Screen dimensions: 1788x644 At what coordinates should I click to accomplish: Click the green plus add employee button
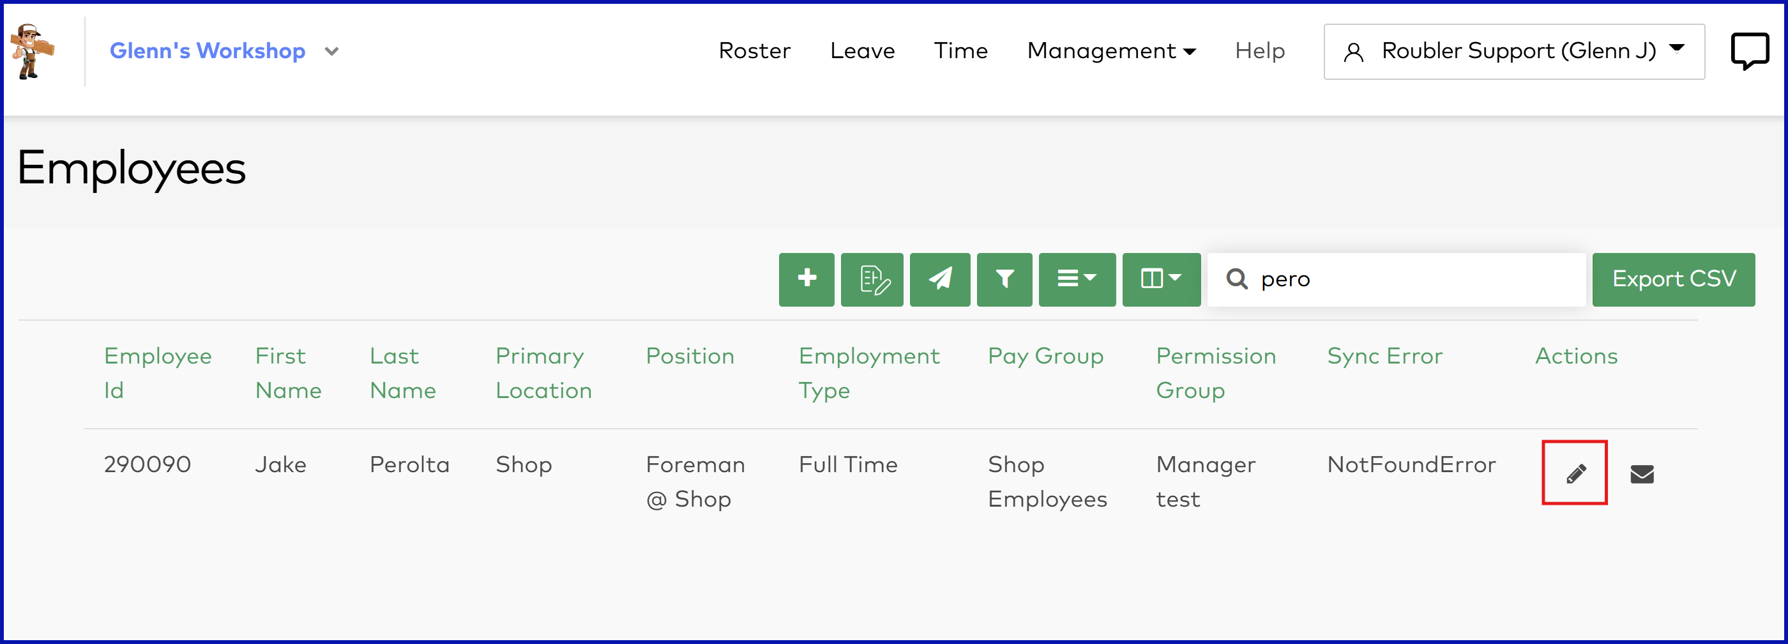(806, 279)
